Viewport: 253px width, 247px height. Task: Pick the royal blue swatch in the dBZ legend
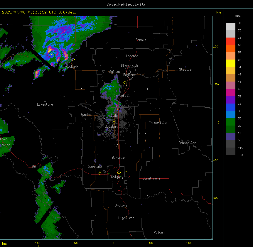tap(231, 107)
